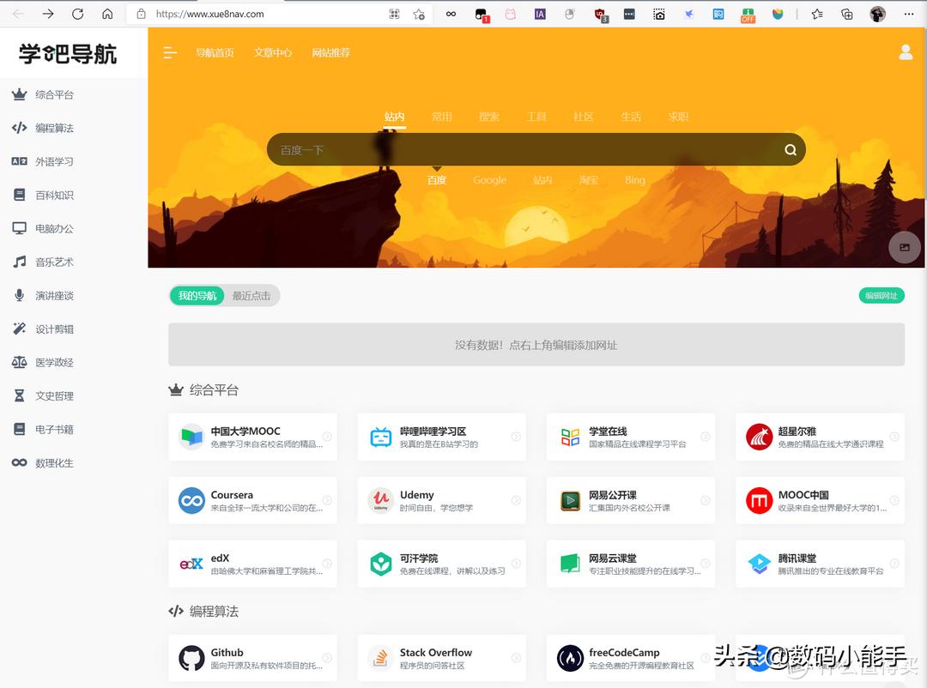The height and width of the screenshot is (688, 927).
Task: Click the banner background image switch button
Action: pyautogui.click(x=904, y=247)
